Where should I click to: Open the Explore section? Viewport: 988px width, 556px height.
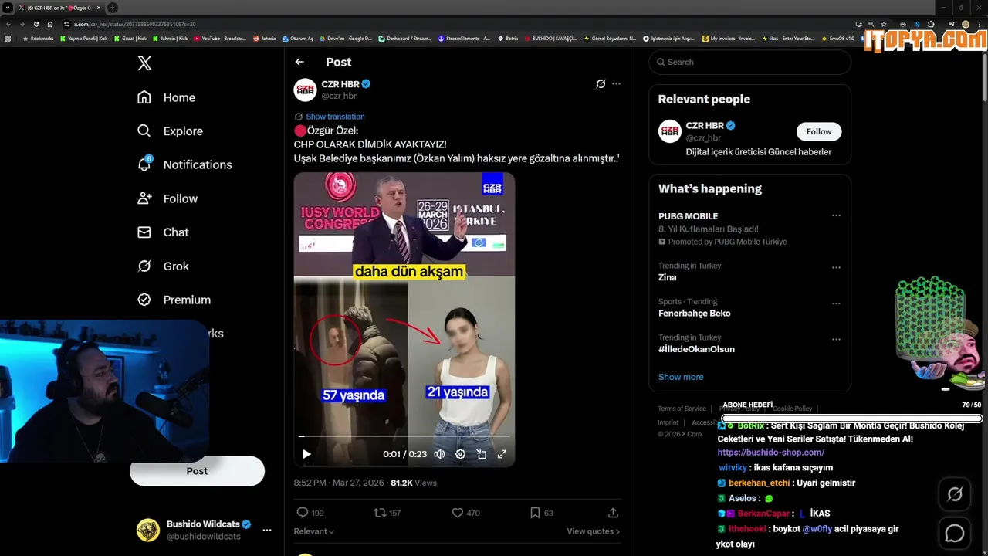point(170,131)
